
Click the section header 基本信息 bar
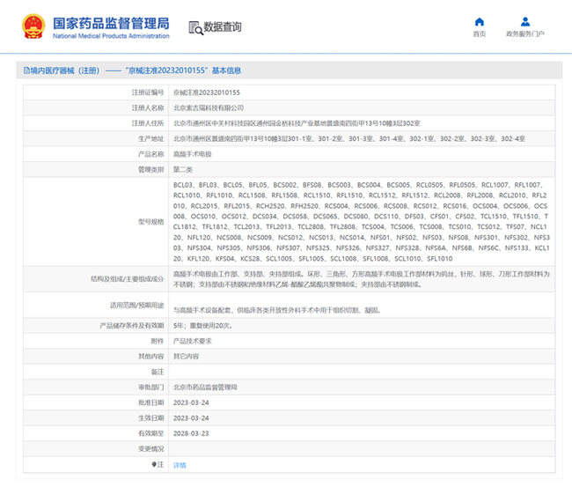(286, 70)
